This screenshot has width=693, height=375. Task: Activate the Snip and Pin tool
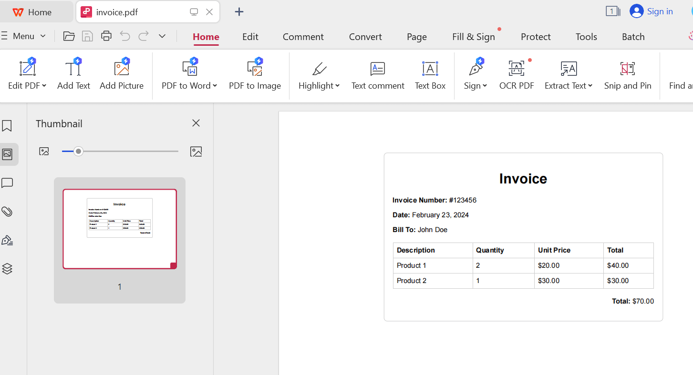pyautogui.click(x=627, y=69)
